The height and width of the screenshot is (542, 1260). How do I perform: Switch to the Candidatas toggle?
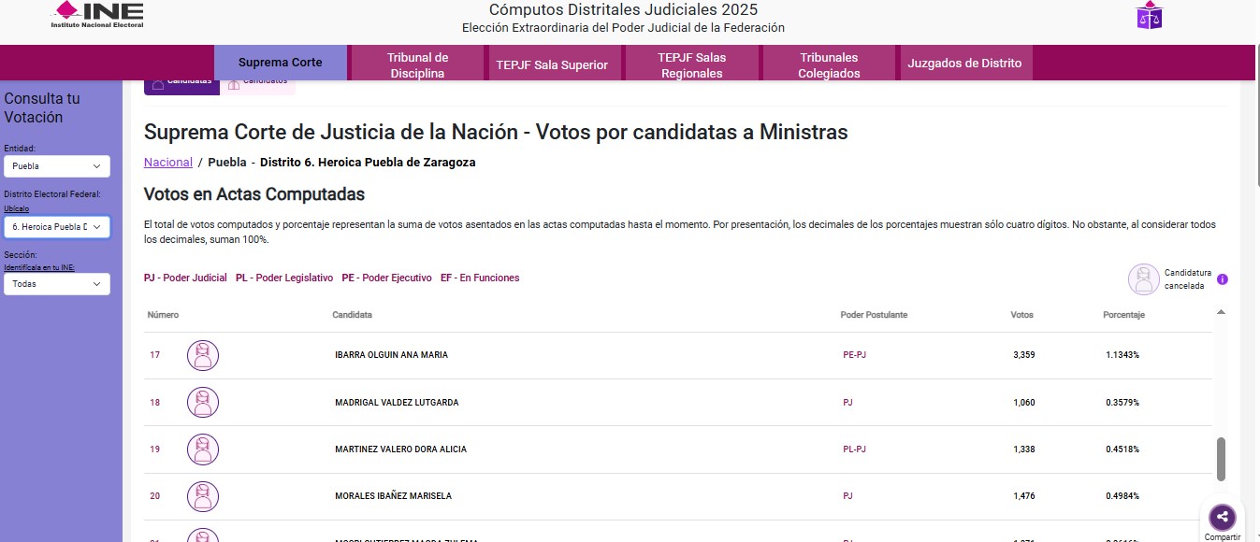click(x=181, y=83)
